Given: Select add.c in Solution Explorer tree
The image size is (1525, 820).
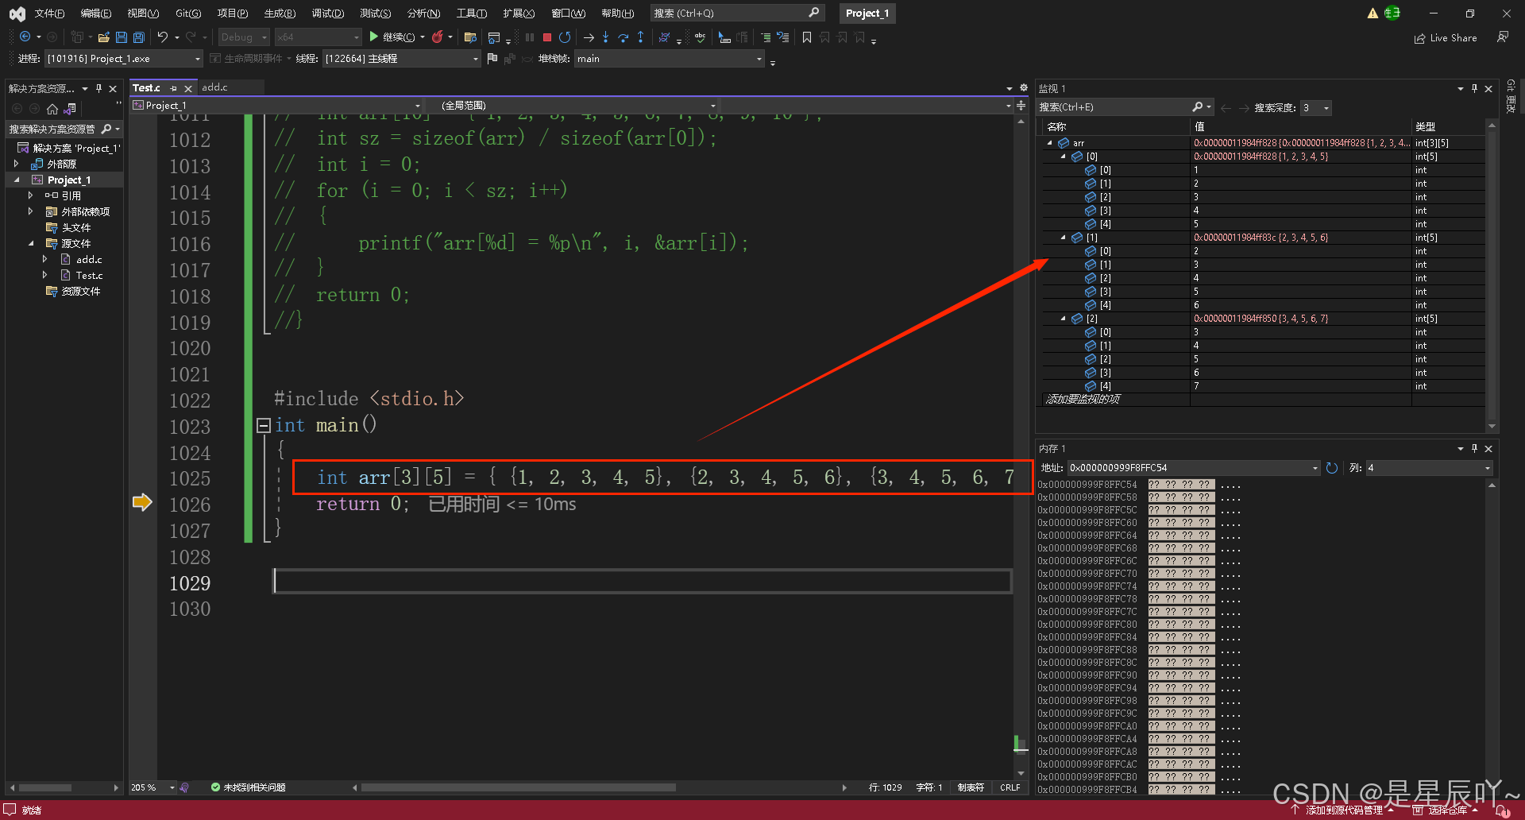Looking at the screenshot, I should click(x=89, y=260).
